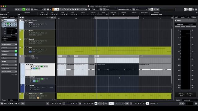Toggle the green Read automation R button

[x=24, y=9]
